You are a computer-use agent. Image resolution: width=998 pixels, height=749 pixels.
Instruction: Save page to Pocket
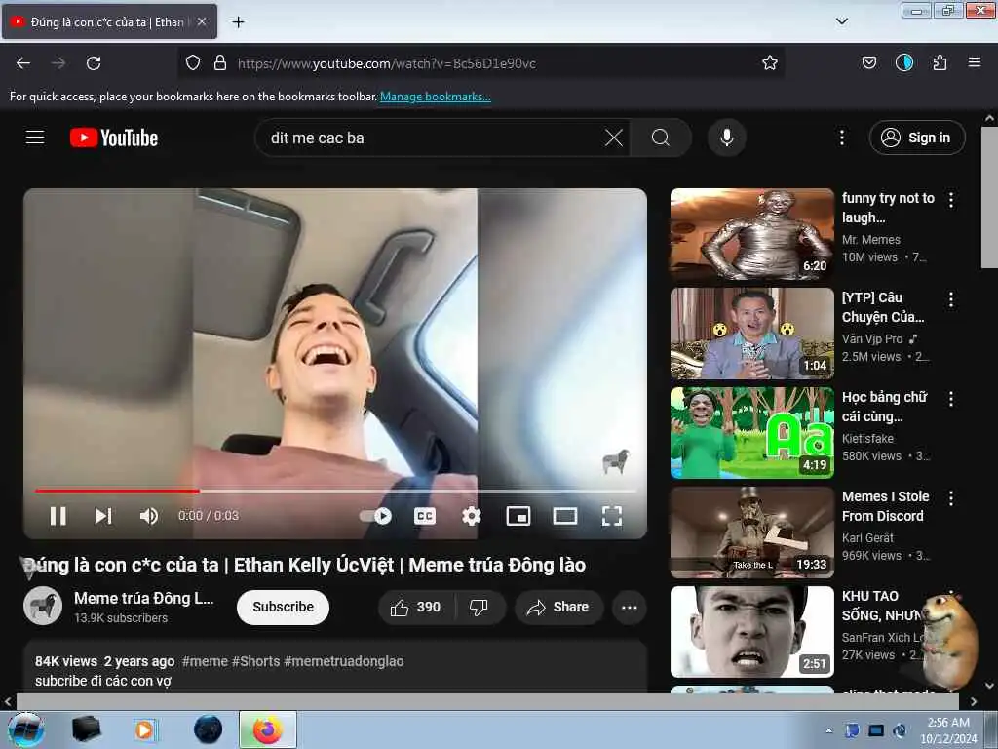click(x=868, y=63)
